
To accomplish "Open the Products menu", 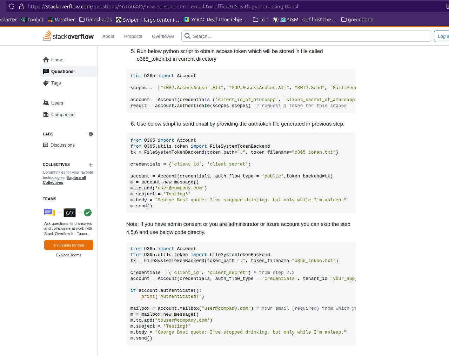I will tap(133, 36).
